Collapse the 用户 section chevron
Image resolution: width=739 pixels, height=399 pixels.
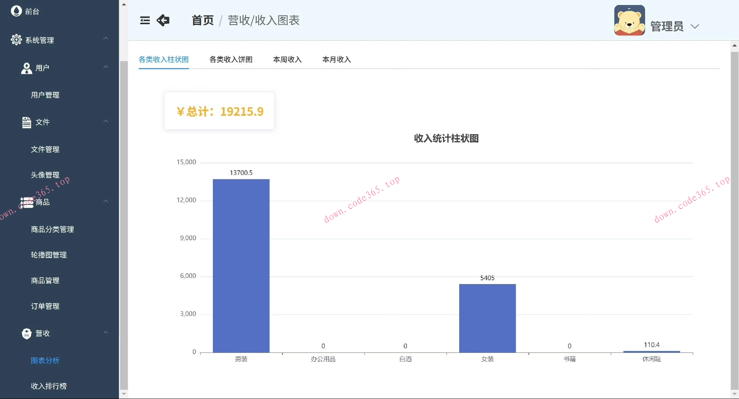(x=106, y=67)
